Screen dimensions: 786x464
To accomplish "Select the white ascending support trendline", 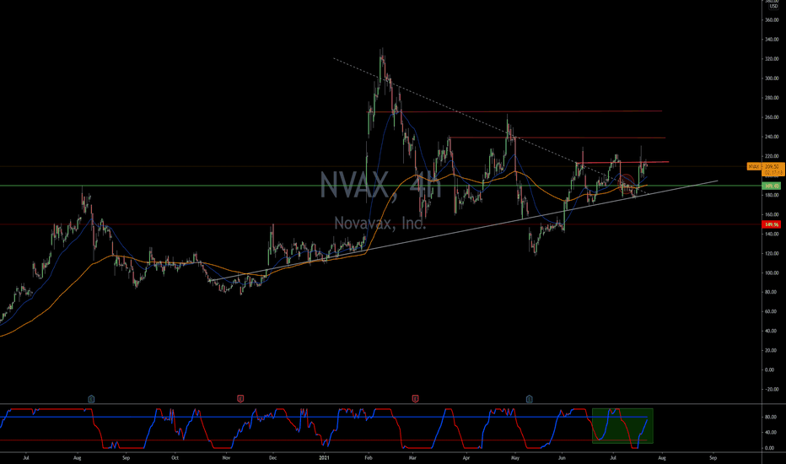I will pos(464,231).
